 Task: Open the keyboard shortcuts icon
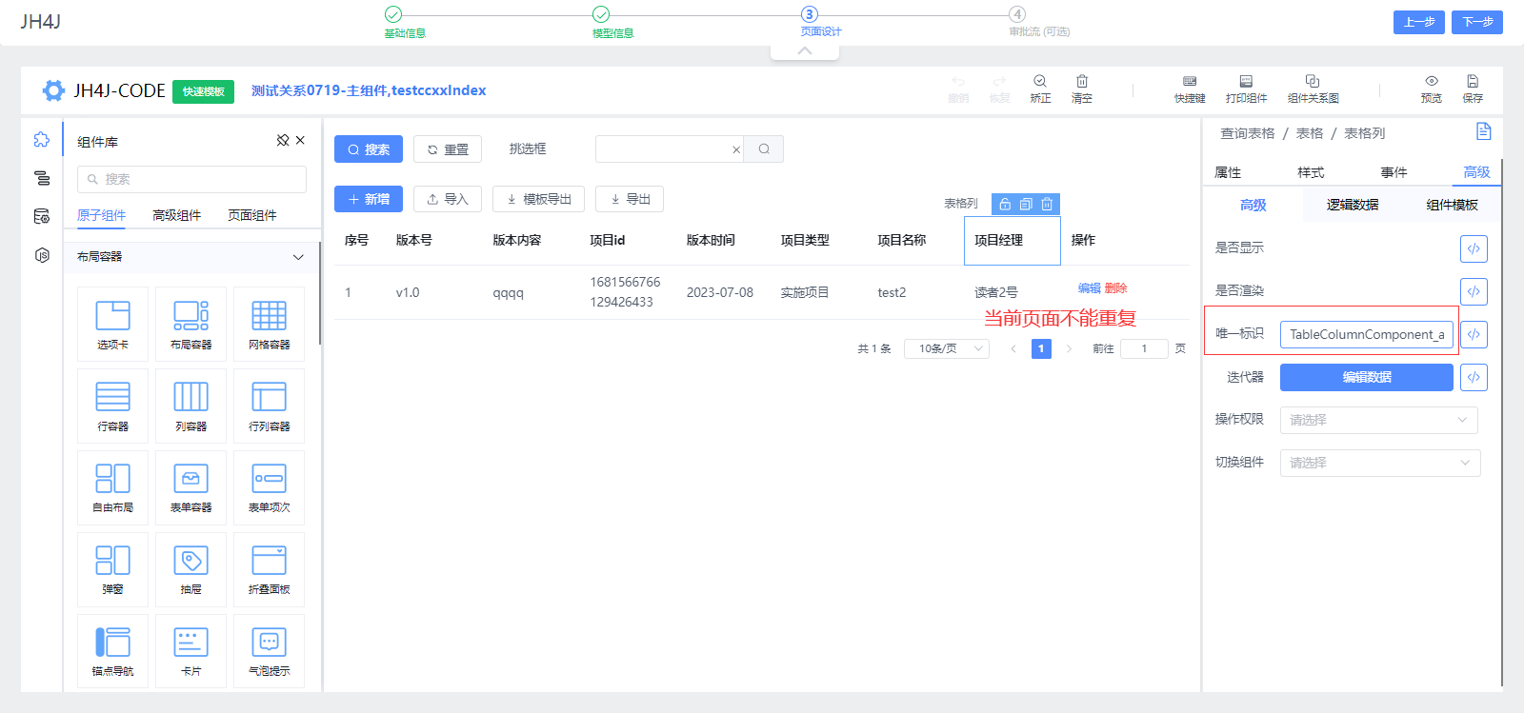(x=1190, y=82)
